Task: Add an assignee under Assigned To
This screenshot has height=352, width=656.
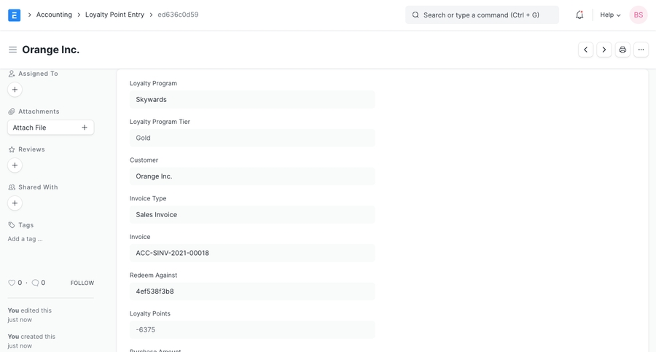Action: pyautogui.click(x=15, y=90)
